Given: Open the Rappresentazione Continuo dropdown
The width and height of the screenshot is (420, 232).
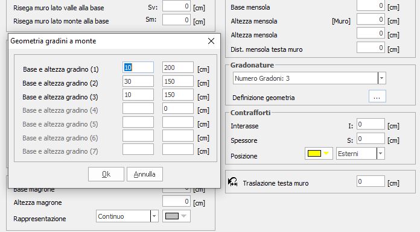Looking at the screenshot, I should point(154,216).
